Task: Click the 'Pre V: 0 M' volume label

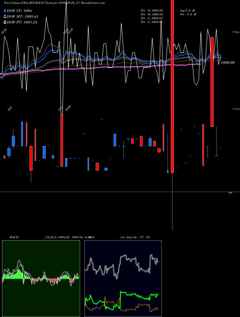Action: coord(189,14)
